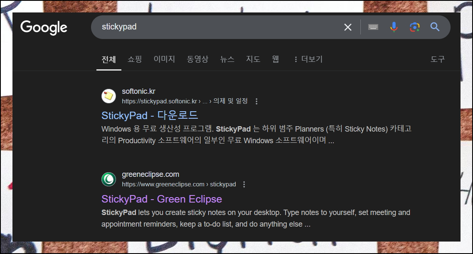Click the softonic.kr site name
The height and width of the screenshot is (254, 473).
point(138,91)
